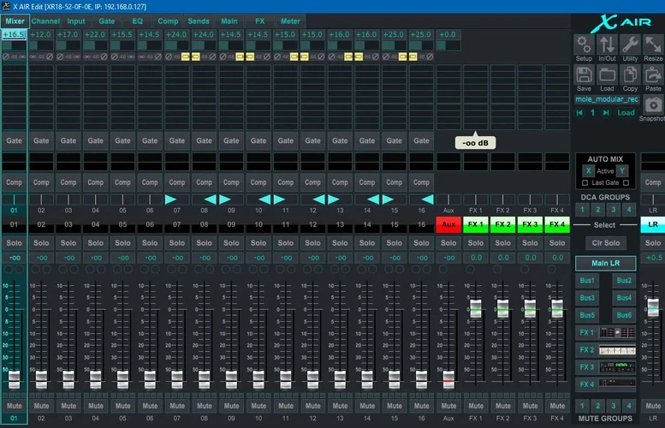Step to the next snapshot arrow
Image resolution: width=665 pixels, height=428 pixels.
coord(607,112)
